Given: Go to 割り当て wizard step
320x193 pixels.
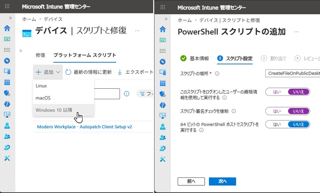Looking at the screenshot, I should point(274,58).
